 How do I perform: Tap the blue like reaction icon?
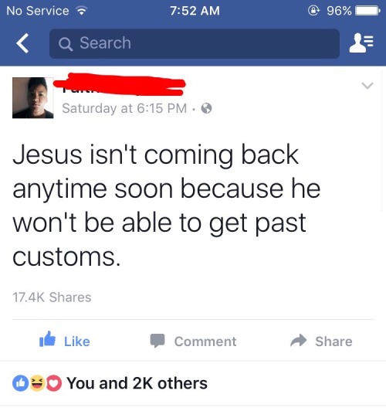click(x=20, y=383)
